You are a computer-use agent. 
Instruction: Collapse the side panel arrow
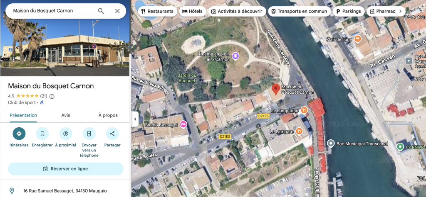pos(135,119)
